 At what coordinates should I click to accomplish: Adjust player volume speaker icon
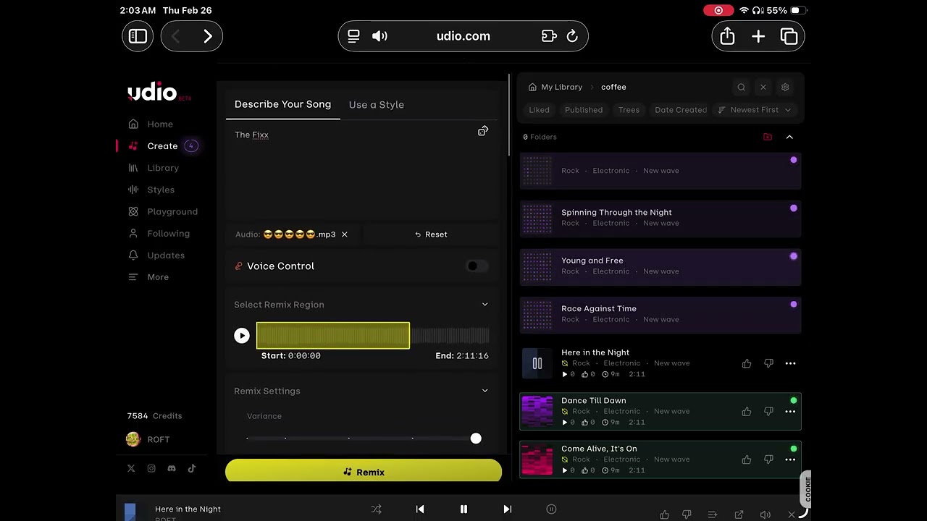coord(765,514)
